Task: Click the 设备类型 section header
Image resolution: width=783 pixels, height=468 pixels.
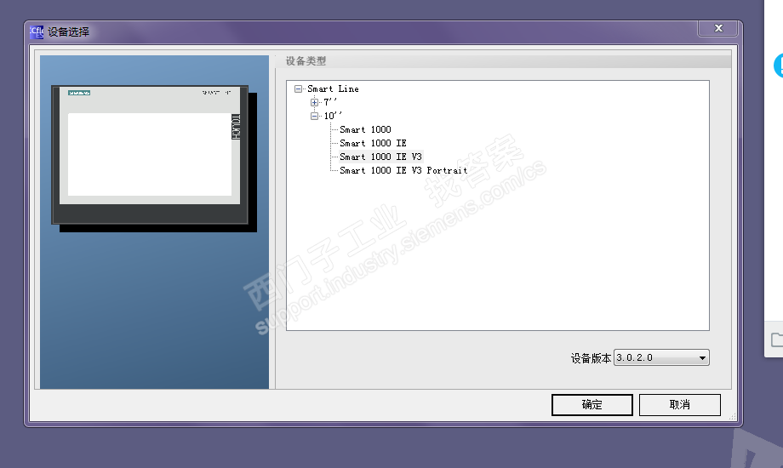Action: (306, 61)
